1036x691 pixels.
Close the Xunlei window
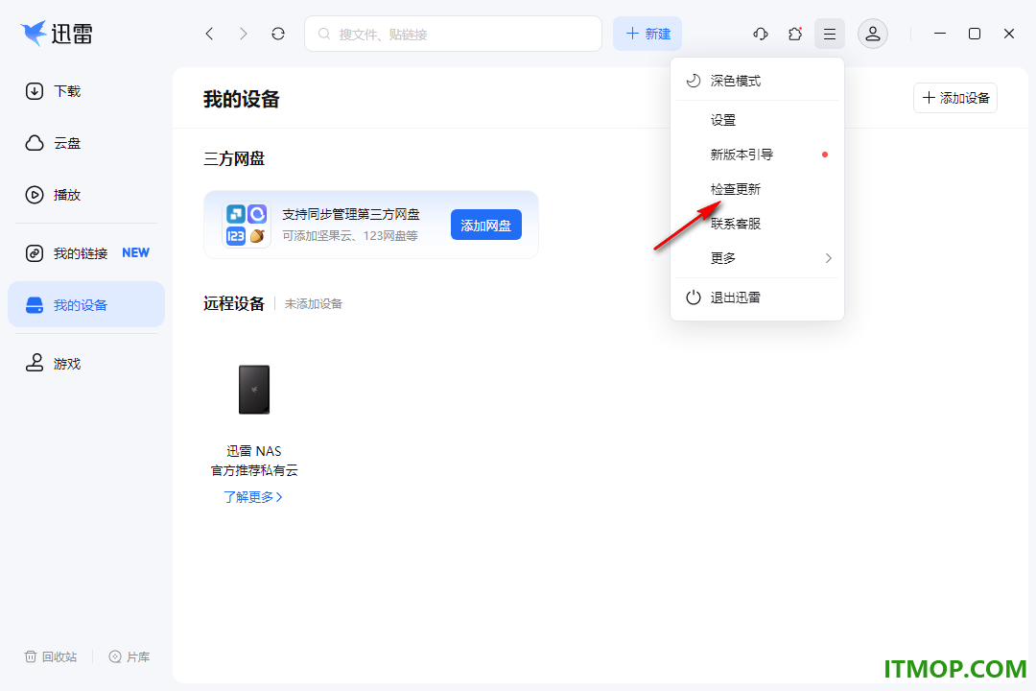1009,34
